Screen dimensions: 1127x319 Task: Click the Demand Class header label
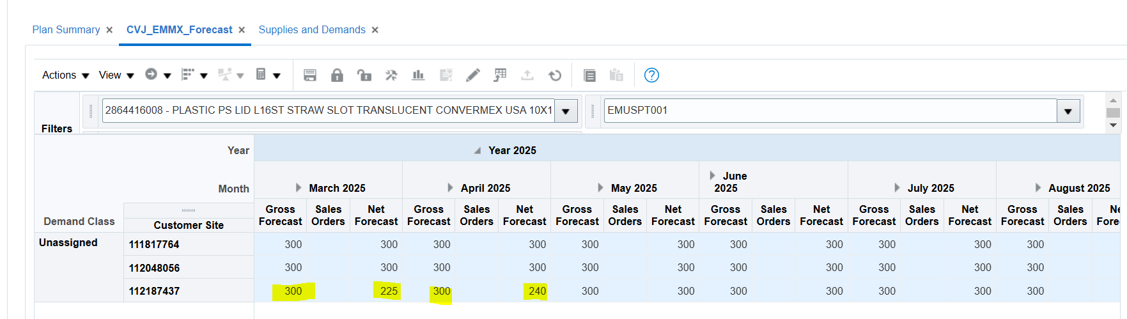click(x=79, y=221)
